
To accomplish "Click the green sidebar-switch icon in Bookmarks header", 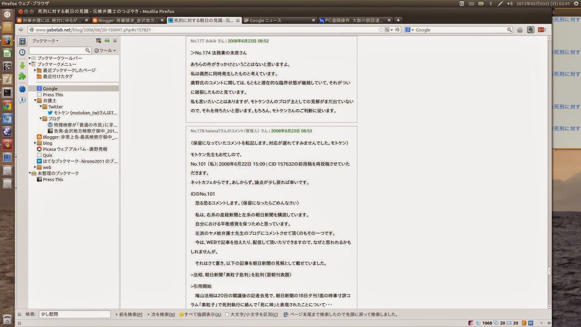I will coord(107,41).
